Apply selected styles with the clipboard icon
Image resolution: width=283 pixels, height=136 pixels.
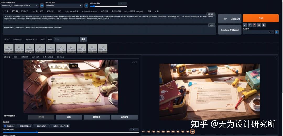click(x=259, y=25)
